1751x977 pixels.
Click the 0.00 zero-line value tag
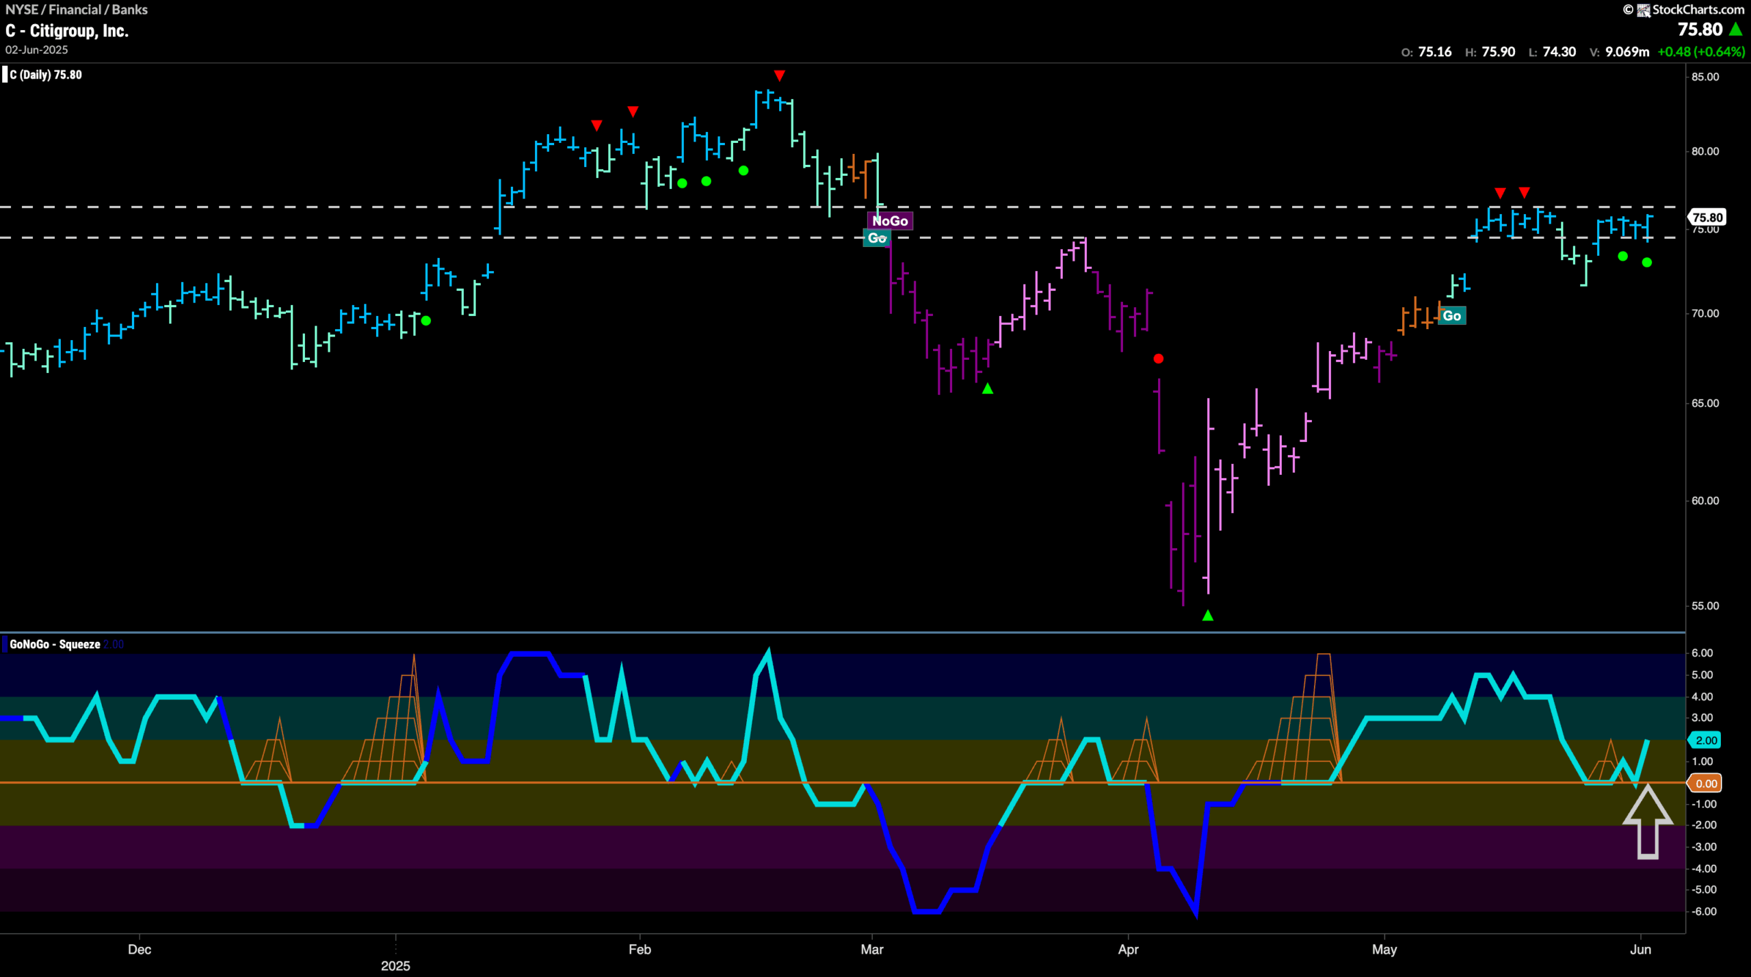(x=1706, y=783)
